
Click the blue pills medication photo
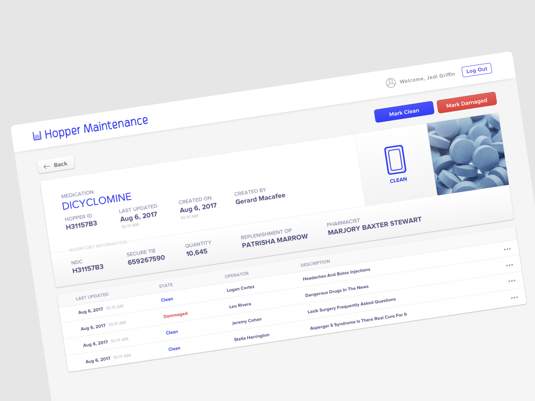(x=468, y=154)
